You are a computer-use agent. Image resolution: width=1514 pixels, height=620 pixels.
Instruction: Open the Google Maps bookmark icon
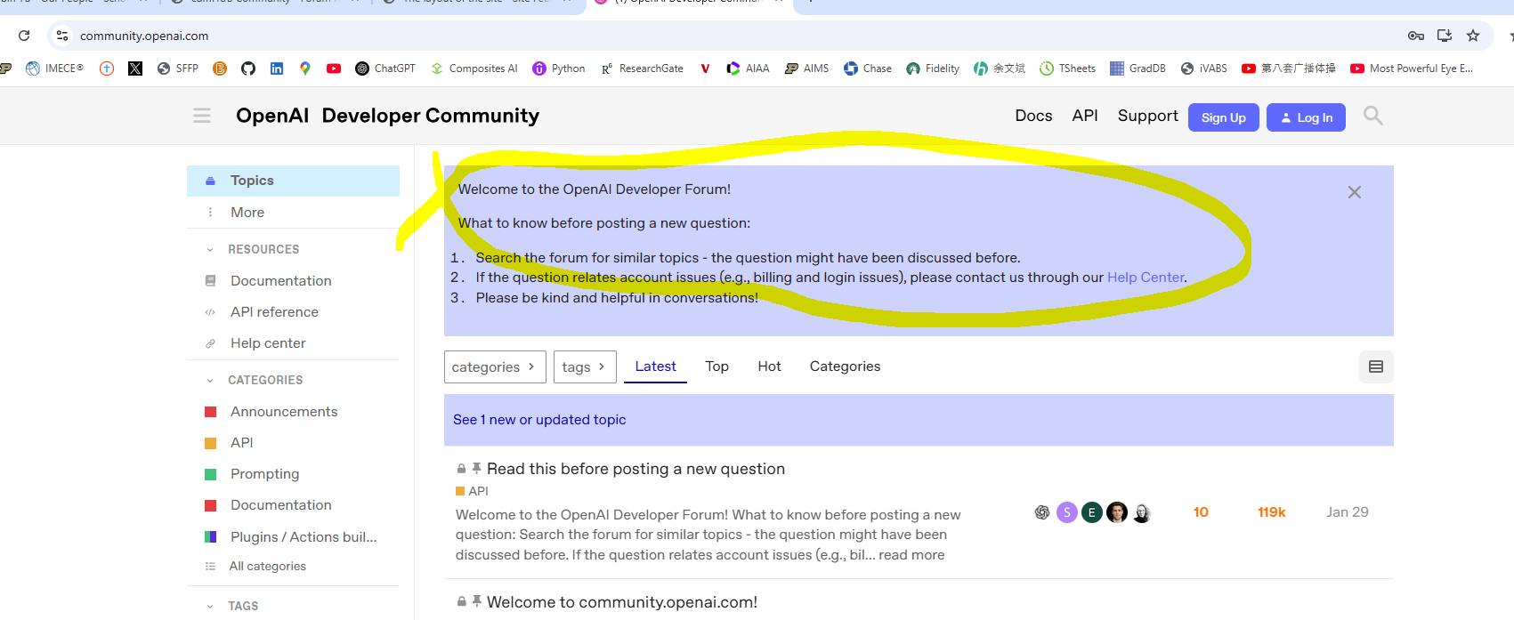[x=305, y=68]
